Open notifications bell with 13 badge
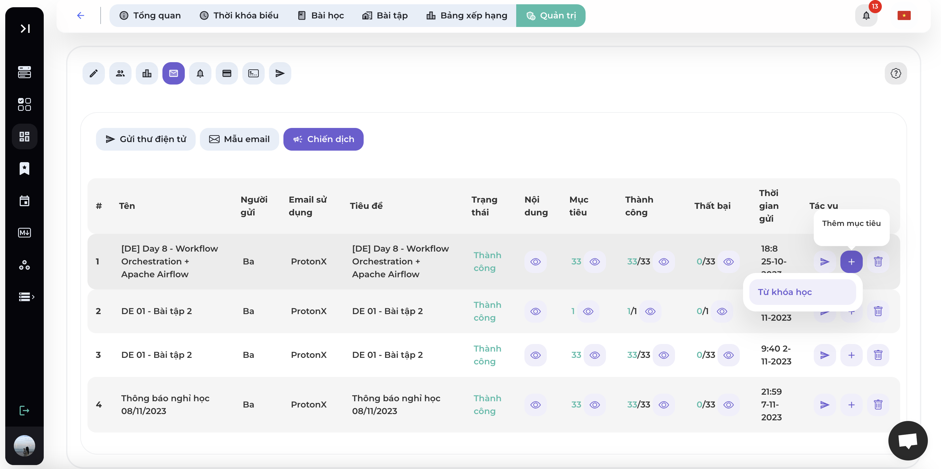Image resolution: width=941 pixels, height=469 pixels. (x=866, y=15)
